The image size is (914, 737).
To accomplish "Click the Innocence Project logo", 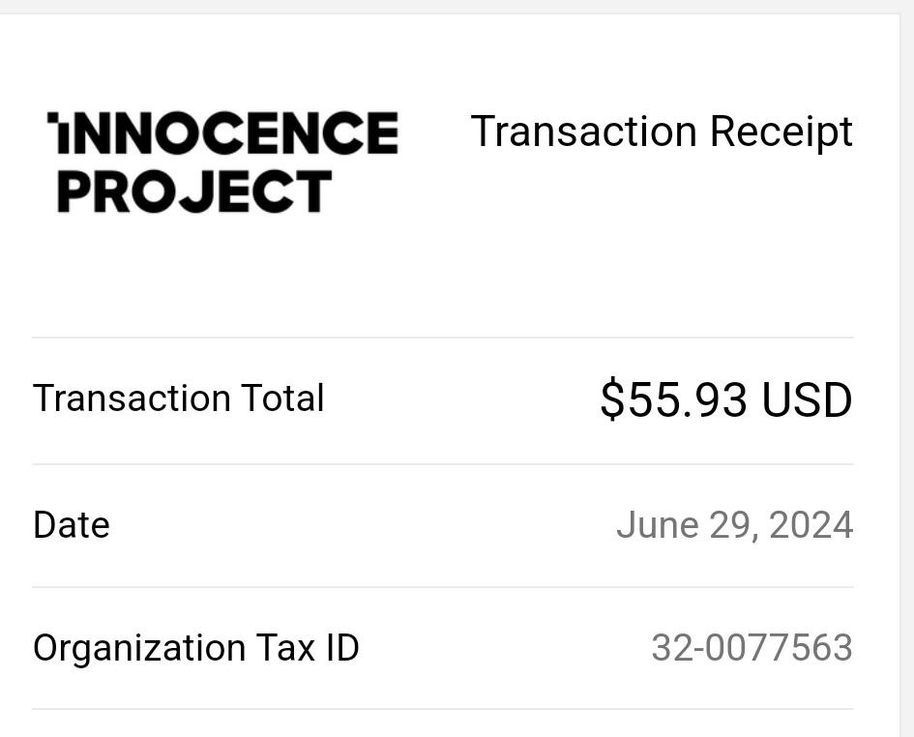I will point(222,162).
